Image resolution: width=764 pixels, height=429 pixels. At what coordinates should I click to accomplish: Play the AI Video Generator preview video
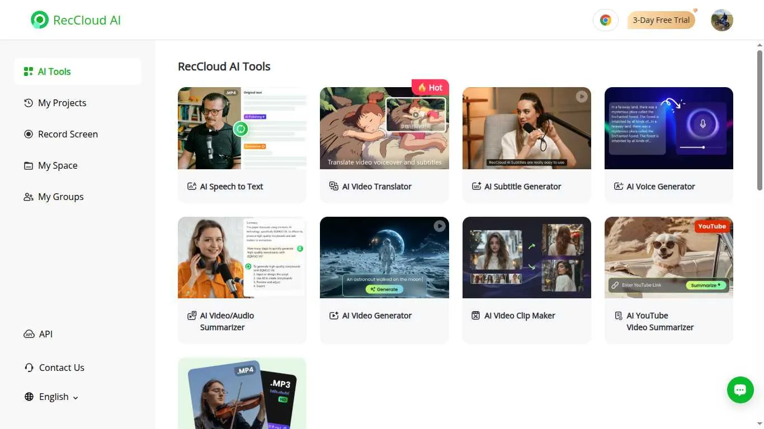(440, 226)
